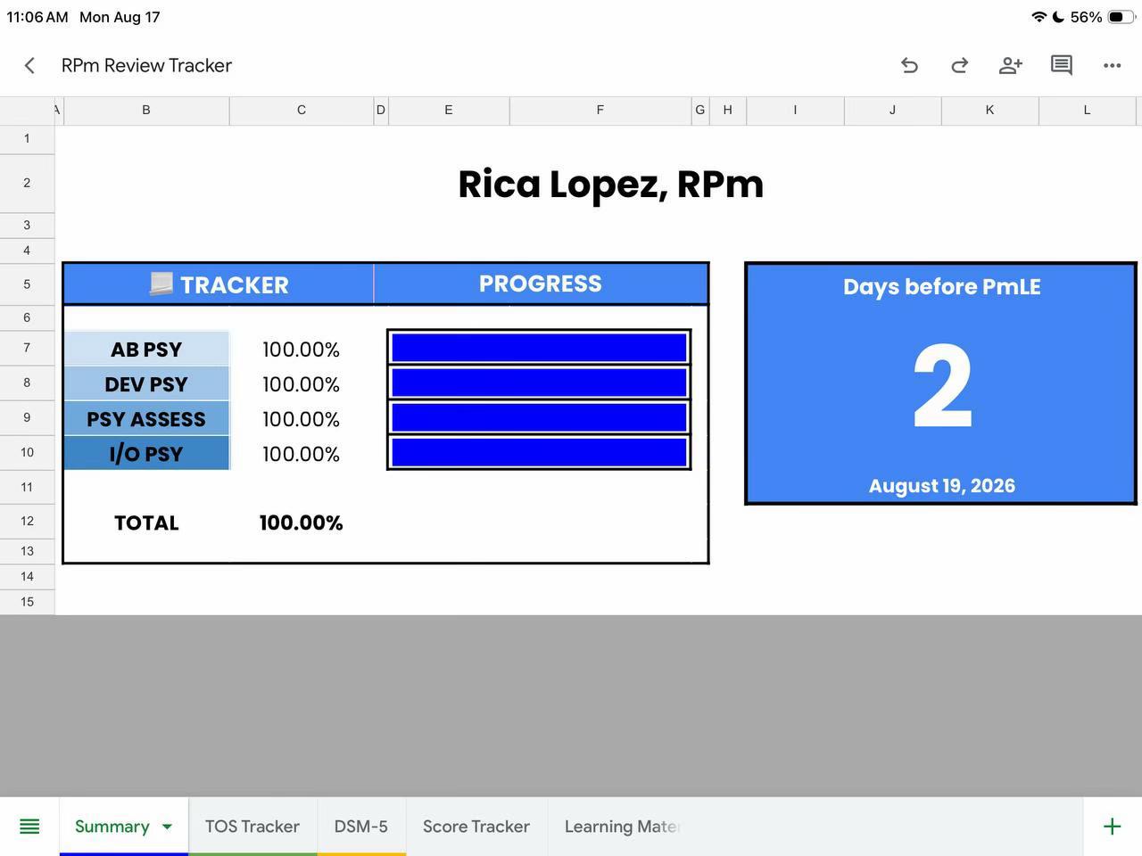The height and width of the screenshot is (856, 1142).
Task: Select the August 19, 2026 date
Action: click(x=942, y=486)
